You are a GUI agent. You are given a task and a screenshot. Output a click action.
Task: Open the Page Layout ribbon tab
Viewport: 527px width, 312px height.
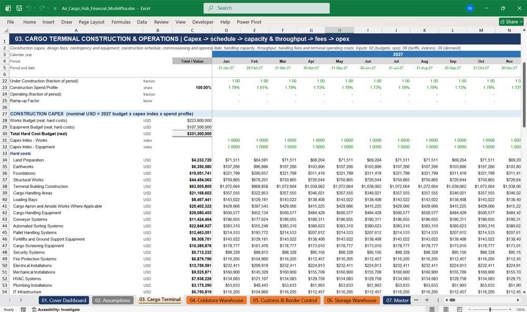pos(91,22)
